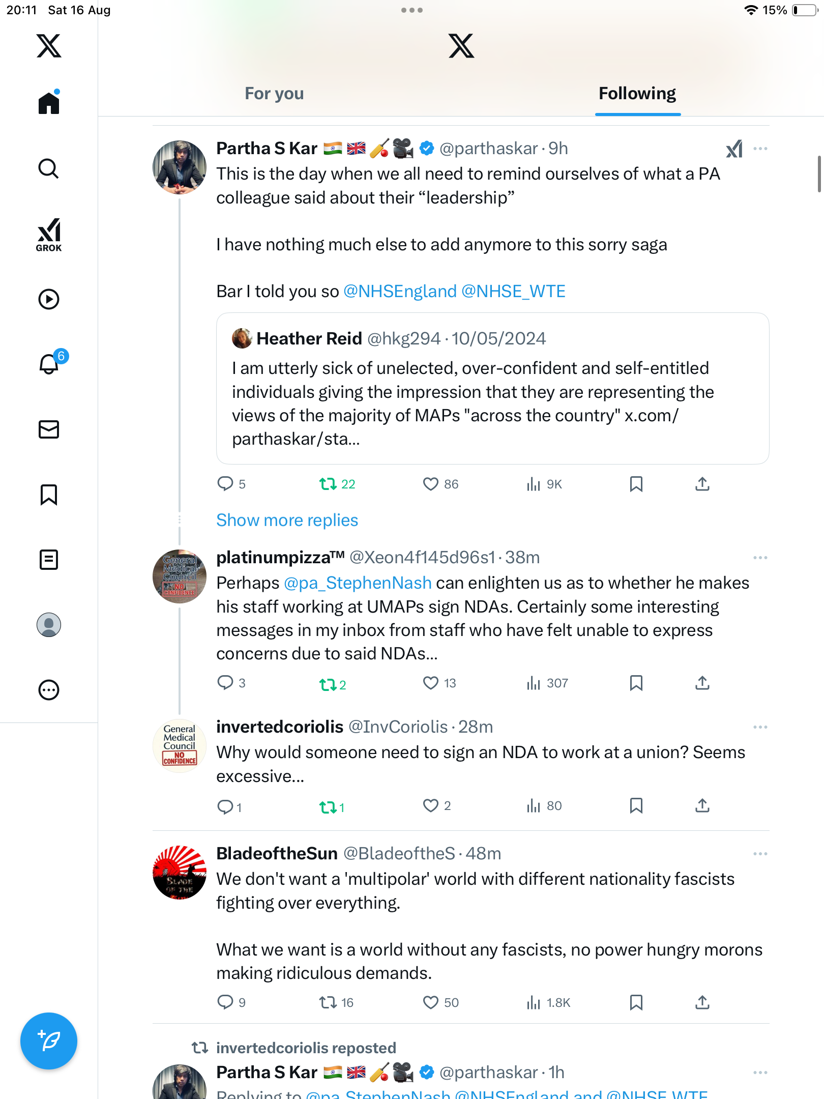The height and width of the screenshot is (1099, 824).
Task: Click Show more replies link
Action: pos(287,520)
